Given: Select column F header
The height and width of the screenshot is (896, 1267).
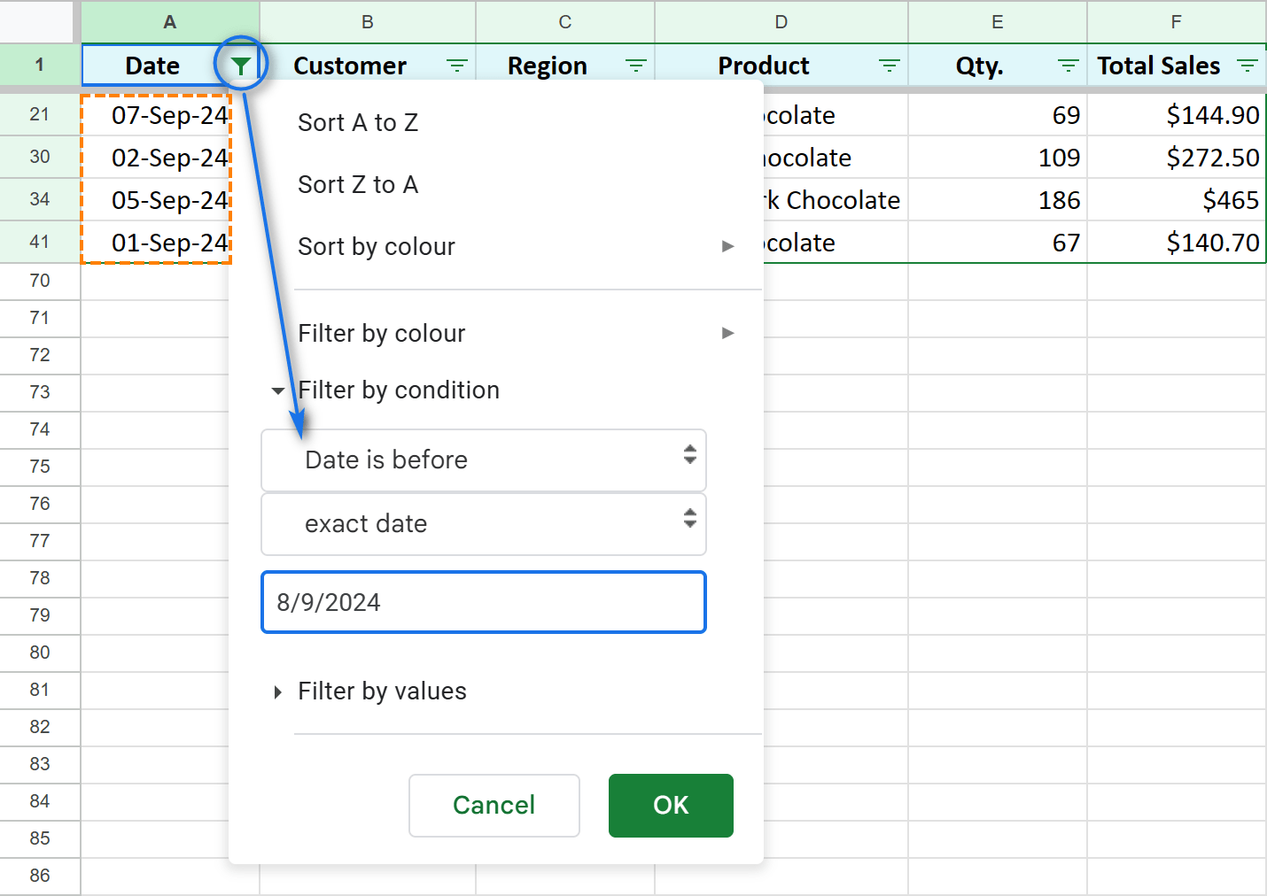Looking at the screenshot, I should click(1177, 22).
